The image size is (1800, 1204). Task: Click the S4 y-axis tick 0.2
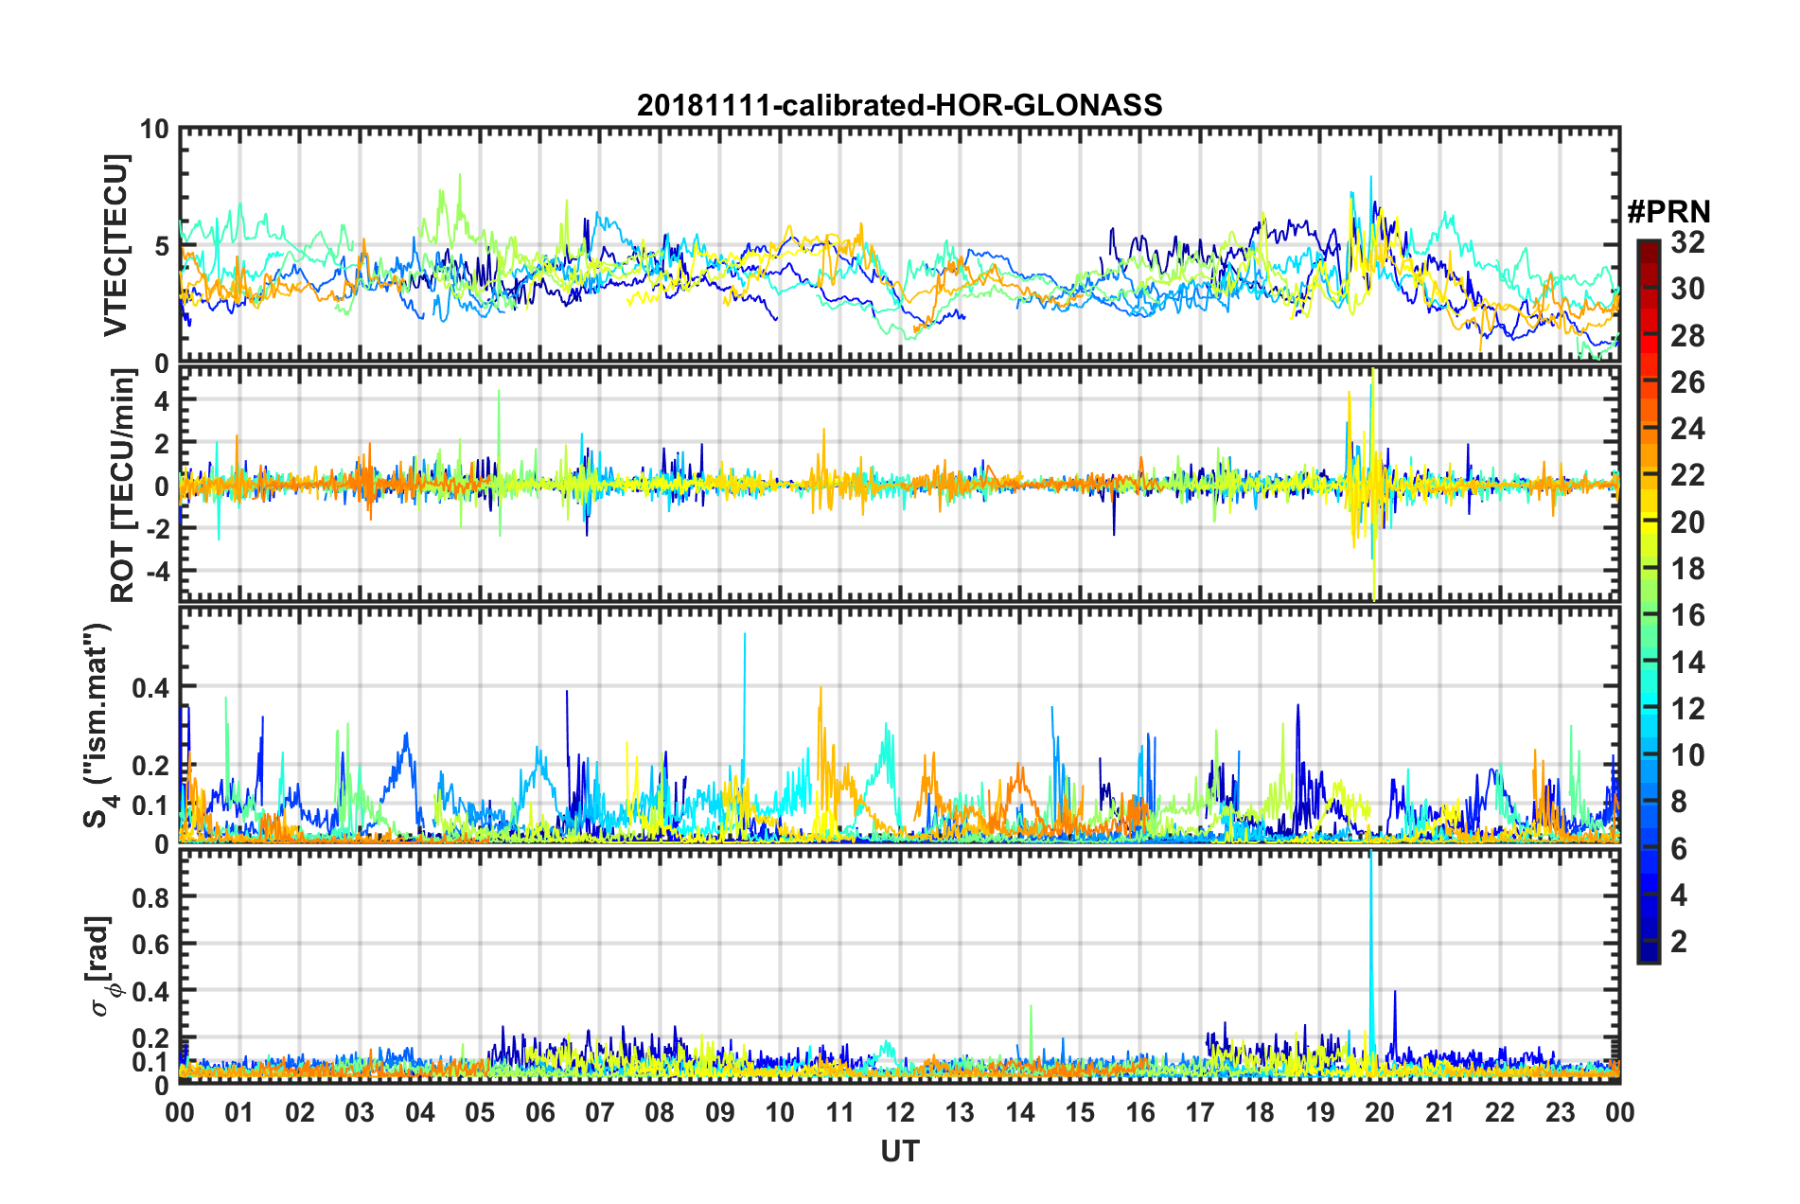pyautogui.click(x=151, y=766)
